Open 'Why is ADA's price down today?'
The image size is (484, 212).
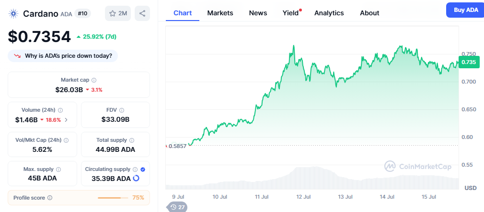click(x=63, y=56)
